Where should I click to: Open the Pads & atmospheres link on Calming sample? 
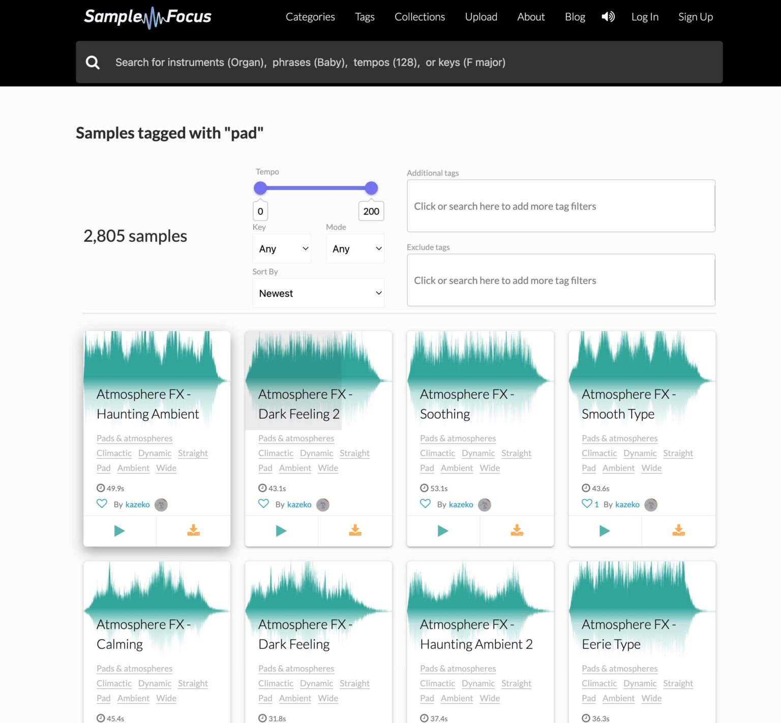(134, 668)
